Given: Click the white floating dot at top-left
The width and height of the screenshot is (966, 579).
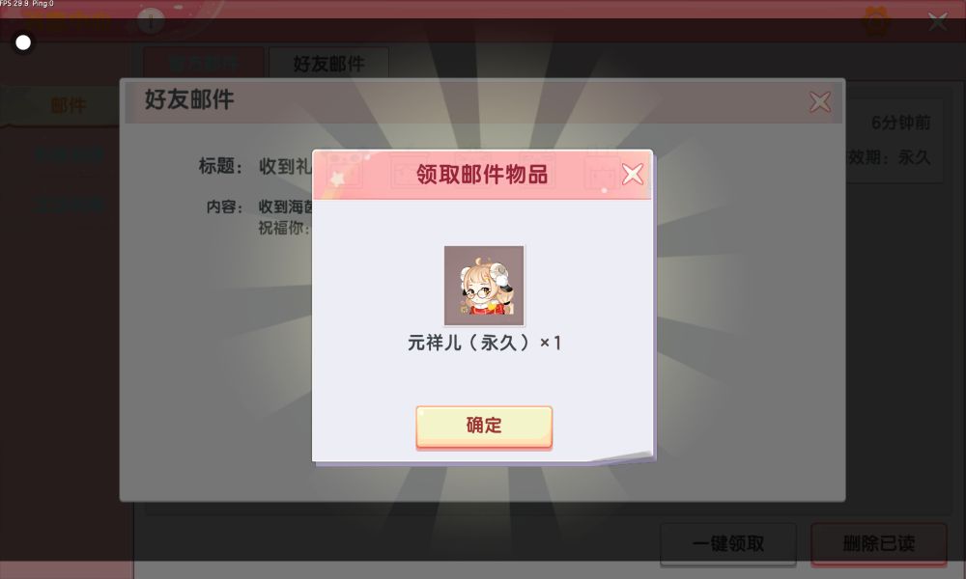Looking at the screenshot, I should (23, 42).
